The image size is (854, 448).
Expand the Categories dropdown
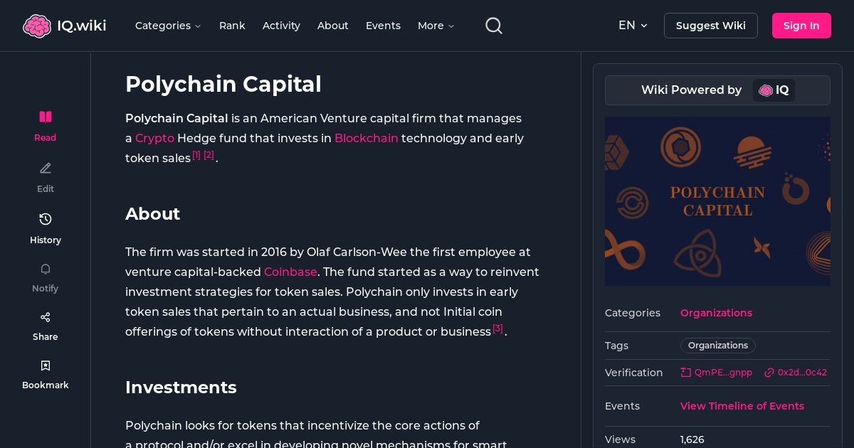[x=168, y=26]
